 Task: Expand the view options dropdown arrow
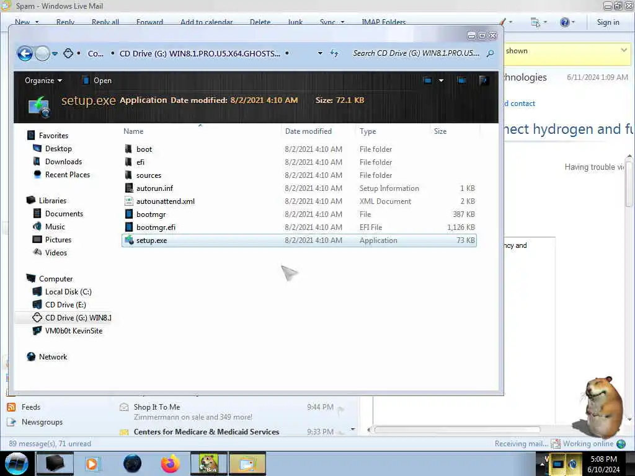(x=441, y=81)
